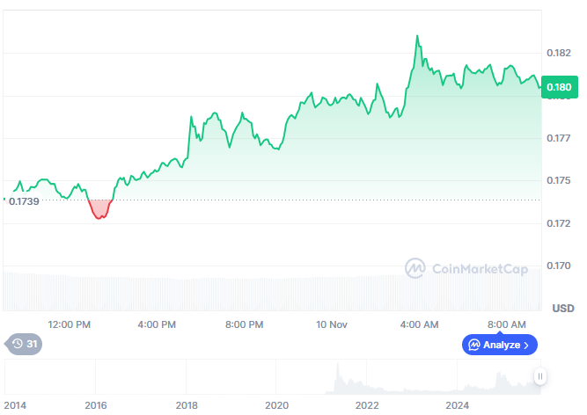Select 2014 on the mini timeline
587x415 pixels.
(x=14, y=404)
